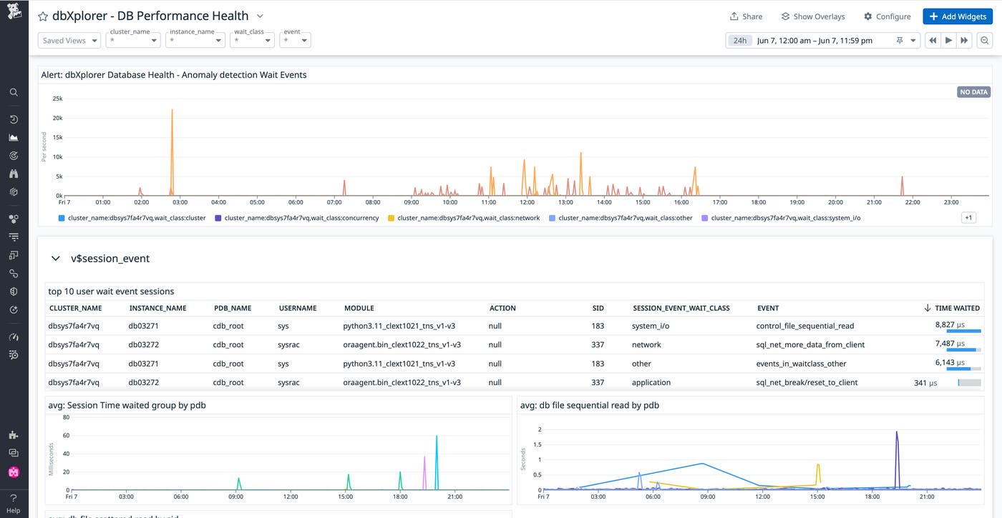Click the Share button
This screenshot has width=1002, height=518.
tap(746, 16)
